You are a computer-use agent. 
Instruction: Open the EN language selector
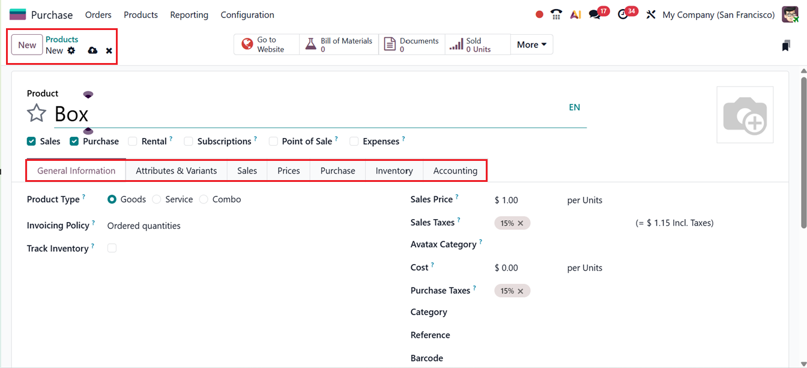pos(574,107)
